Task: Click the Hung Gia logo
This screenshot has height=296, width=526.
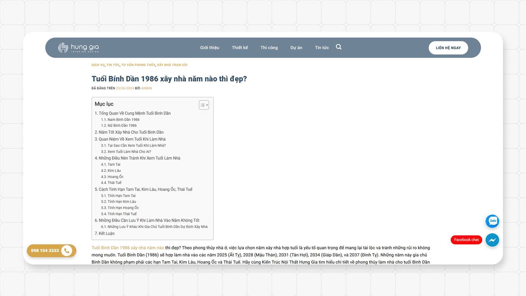Action: (78, 48)
